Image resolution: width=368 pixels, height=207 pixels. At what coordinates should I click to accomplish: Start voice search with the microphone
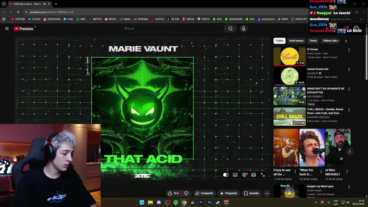click(244, 28)
